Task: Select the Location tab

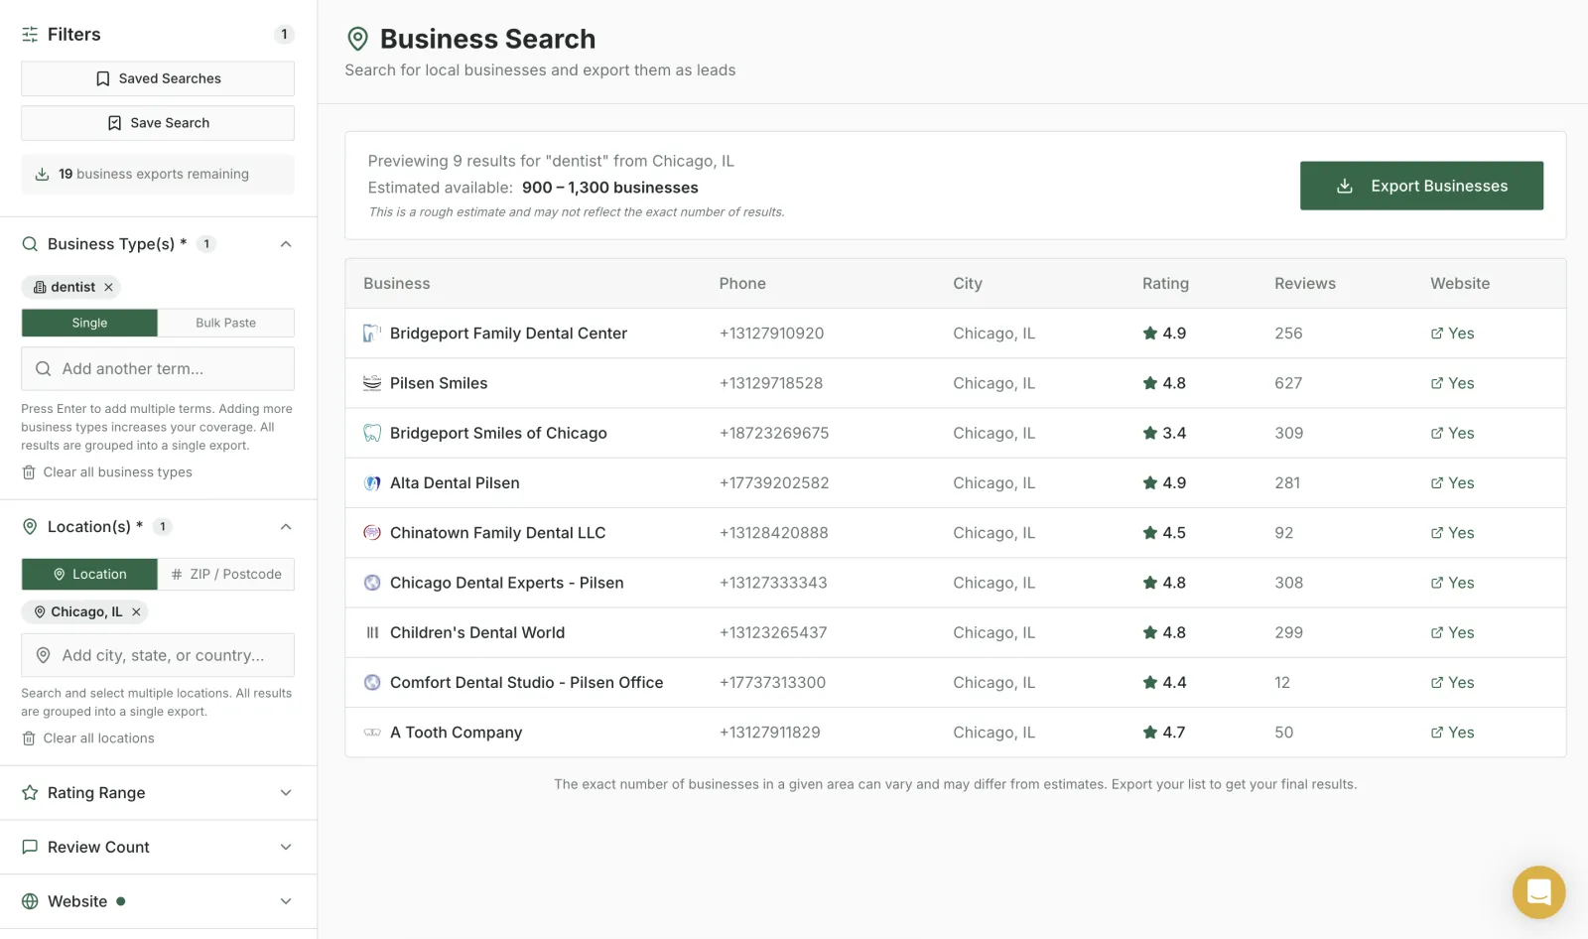Action: 89,575
